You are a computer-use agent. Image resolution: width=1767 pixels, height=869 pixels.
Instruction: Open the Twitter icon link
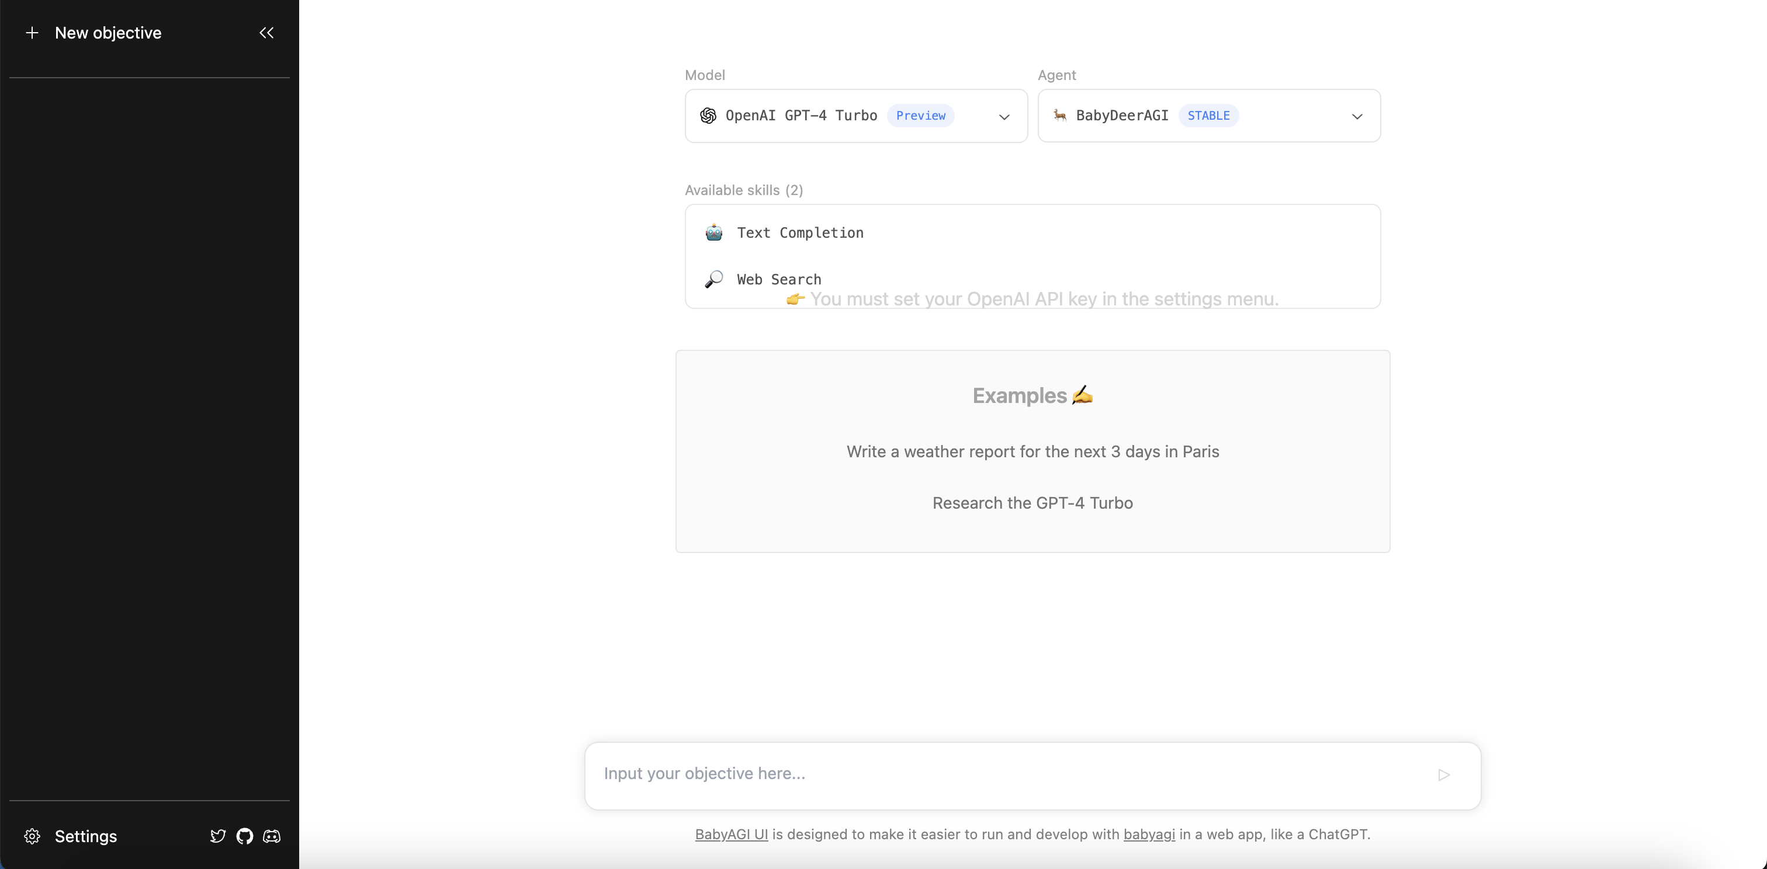(217, 836)
